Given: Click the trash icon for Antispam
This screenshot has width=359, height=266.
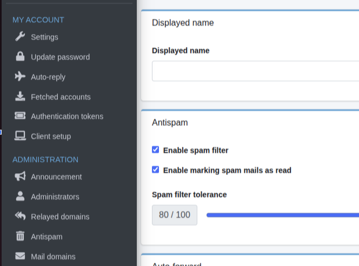Looking at the screenshot, I should tap(20, 236).
